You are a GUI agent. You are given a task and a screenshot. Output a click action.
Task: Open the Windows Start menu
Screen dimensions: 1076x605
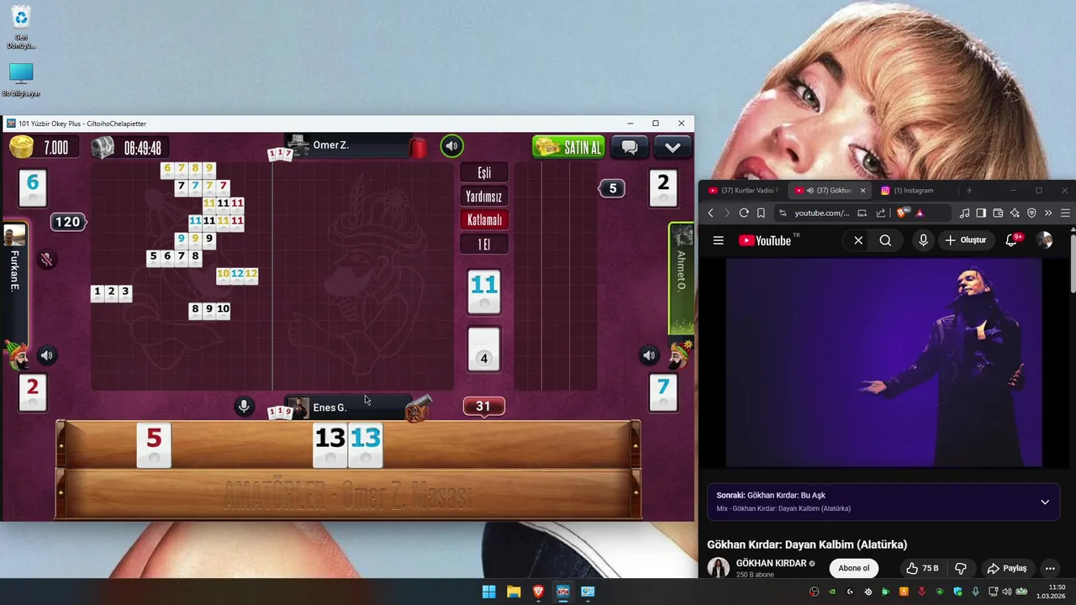488,592
